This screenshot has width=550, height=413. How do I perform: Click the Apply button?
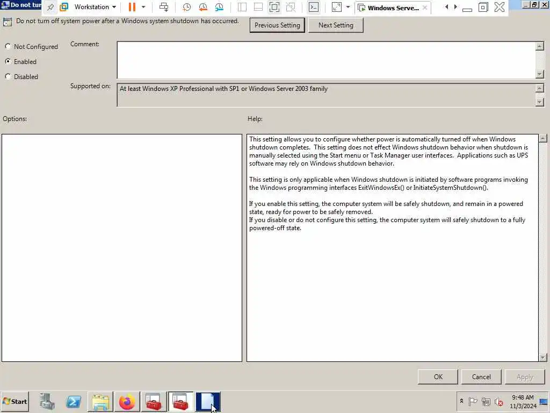click(x=525, y=377)
